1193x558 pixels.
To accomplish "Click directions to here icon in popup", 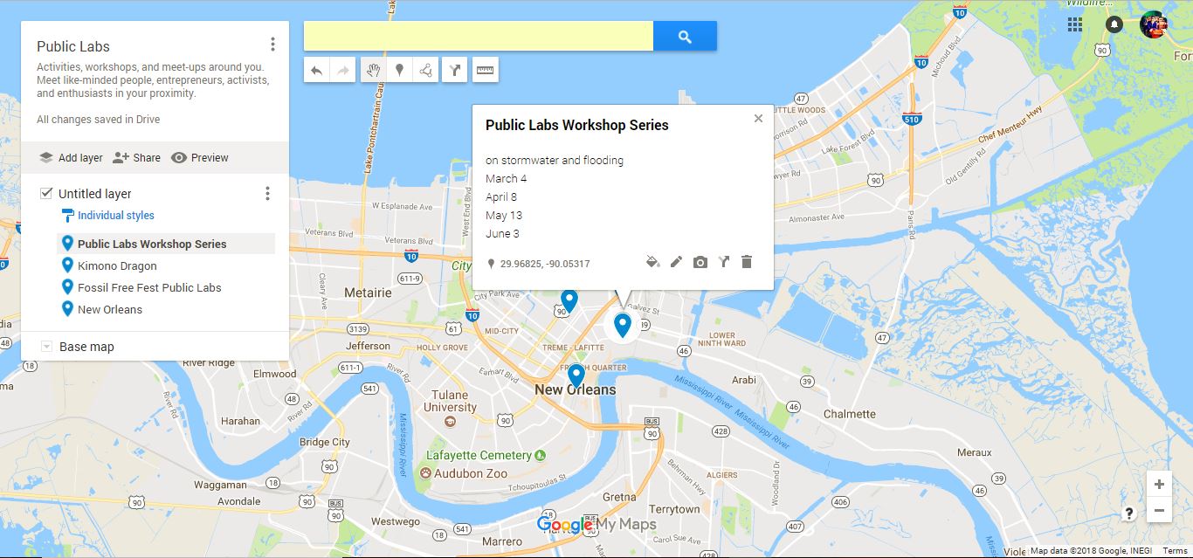I will click(x=724, y=262).
